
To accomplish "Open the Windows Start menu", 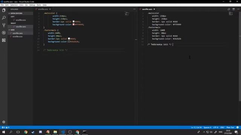I will [x=3, y=132].
